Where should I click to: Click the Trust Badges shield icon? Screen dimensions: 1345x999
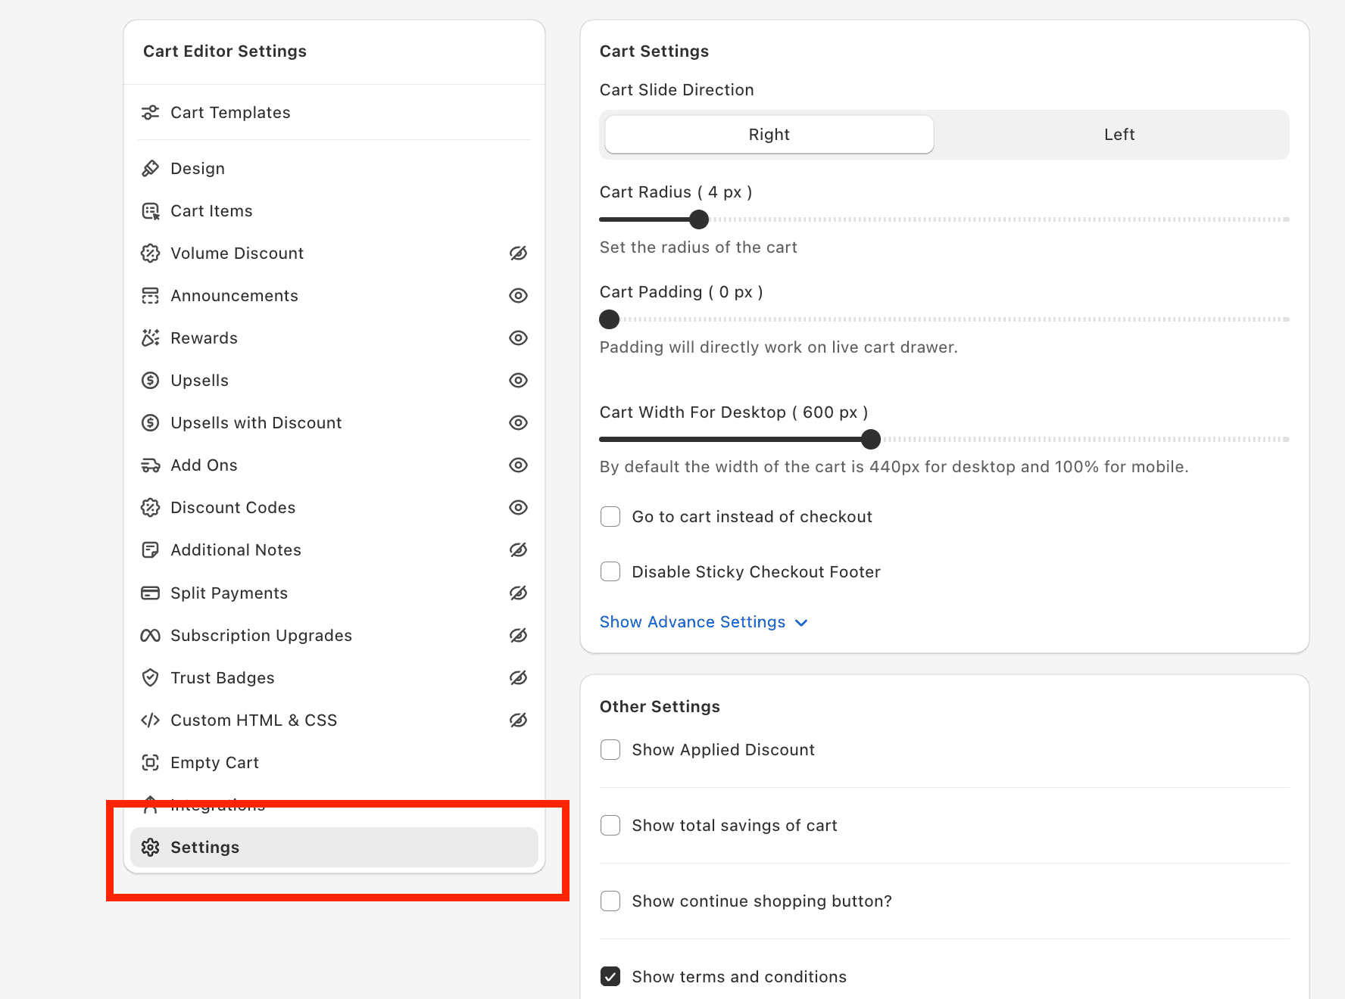point(151,678)
